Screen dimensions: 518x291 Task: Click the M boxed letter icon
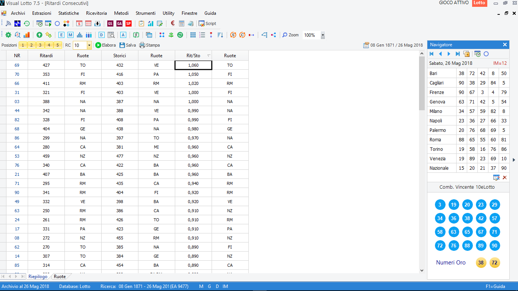point(71,35)
